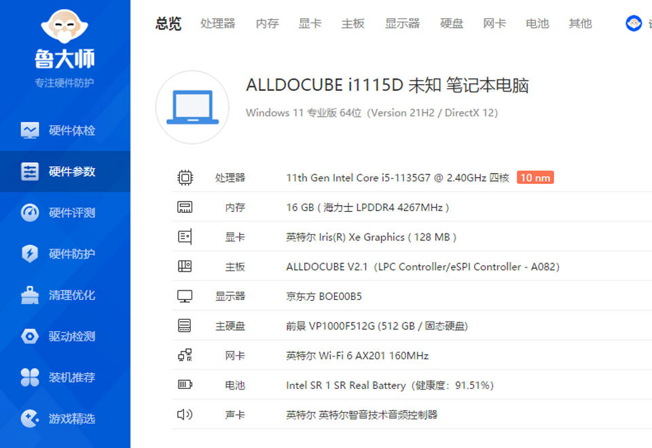Click the 硬件评测 gauge icon
Image resolution: width=652 pixels, height=448 pixels.
click(x=30, y=212)
